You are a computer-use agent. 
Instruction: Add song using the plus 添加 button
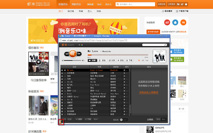coord(120,61)
